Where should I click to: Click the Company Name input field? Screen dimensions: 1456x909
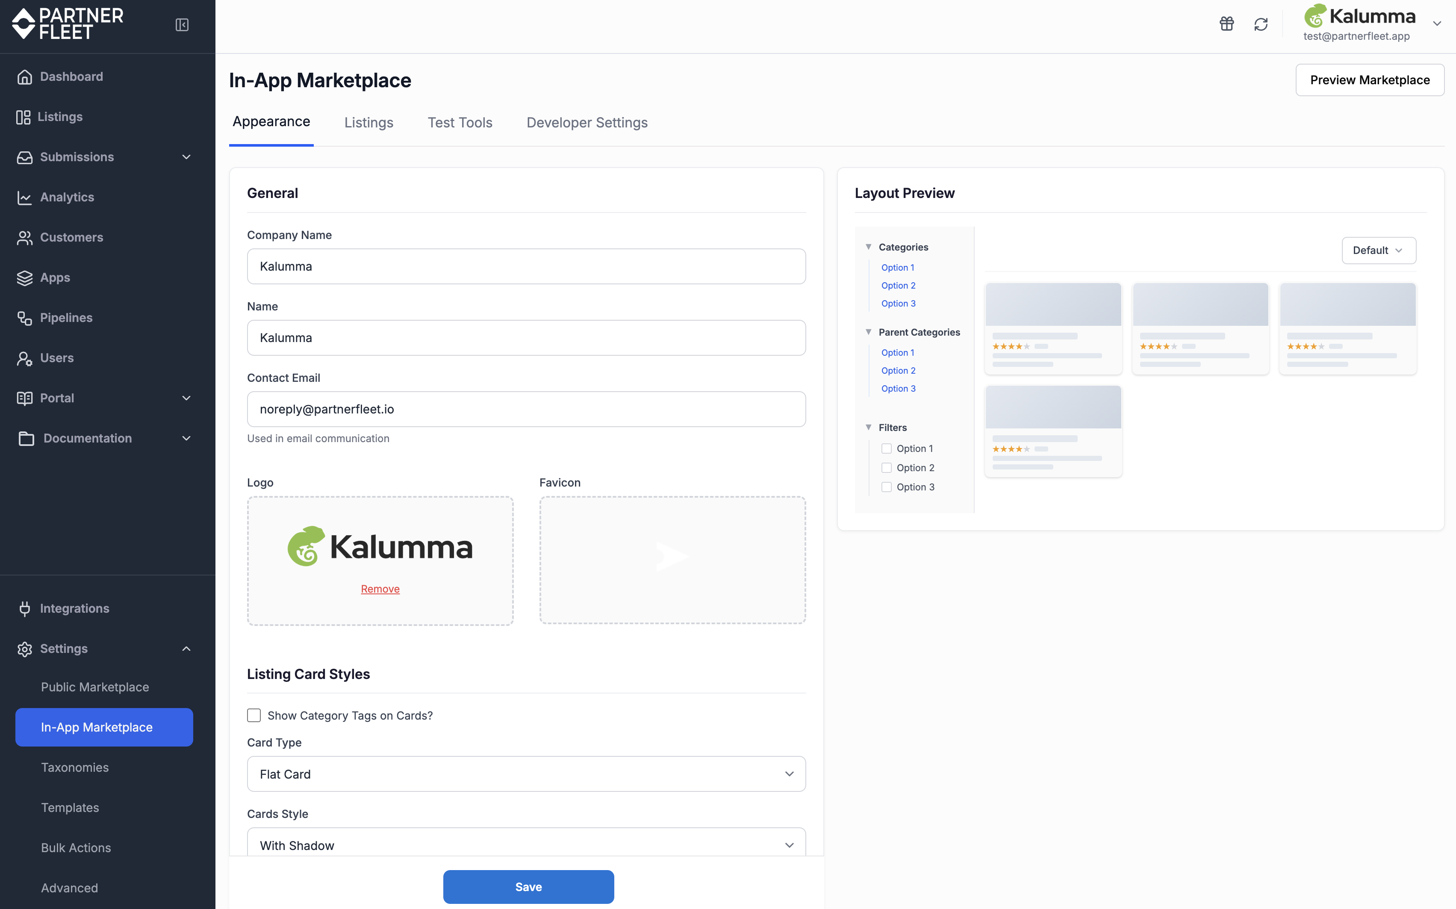coord(526,266)
